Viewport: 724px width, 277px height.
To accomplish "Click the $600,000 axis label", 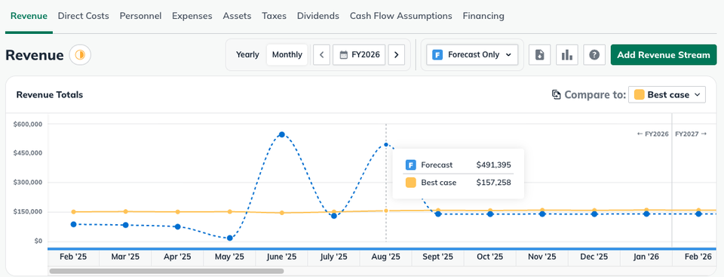I will 28,125.
